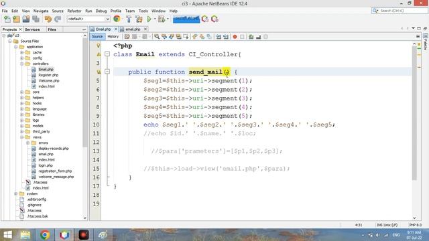
Task: Click the lightbulb hint on line 1
Action: point(99,46)
